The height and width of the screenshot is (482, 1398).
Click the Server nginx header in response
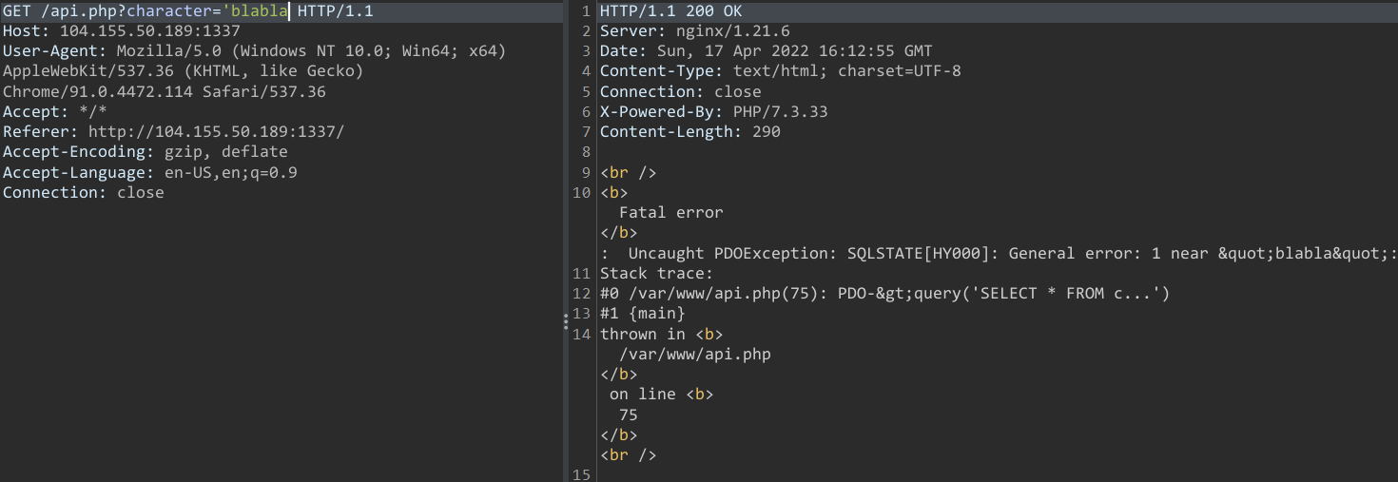tap(694, 30)
